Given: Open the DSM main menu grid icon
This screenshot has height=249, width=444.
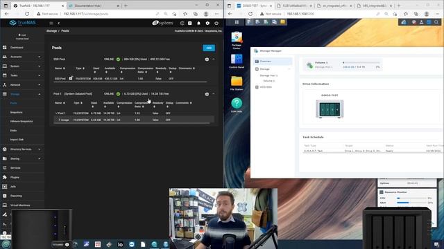Looking at the screenshot, I should (x=237, y=22).
